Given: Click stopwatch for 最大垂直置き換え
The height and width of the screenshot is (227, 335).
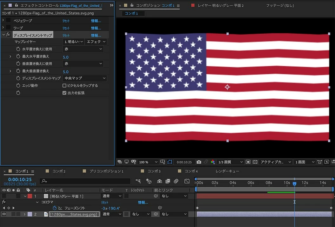Looking at the screenshot, I should click(18, 71).
